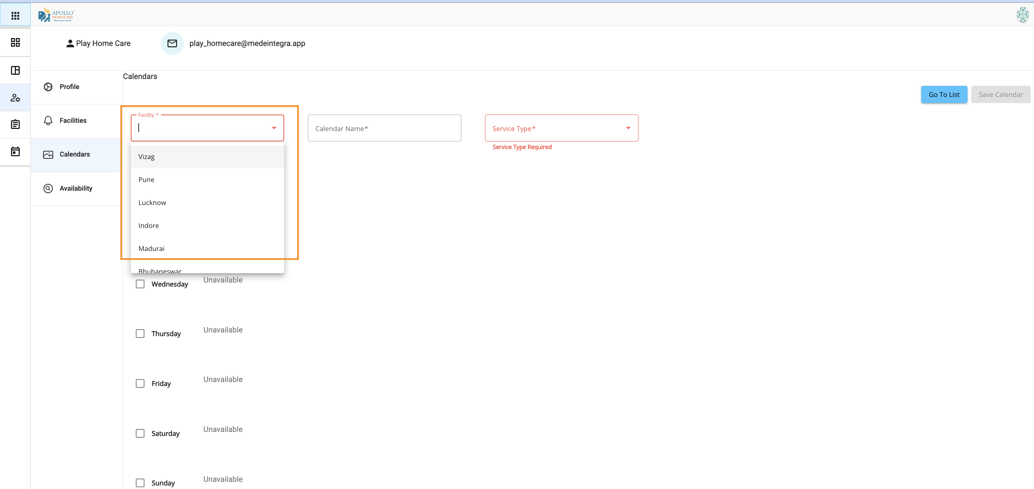The height and width of the screenshot is (489, 1034).
Task: Tick the Sunday checkbox
Action: point(140,483)
